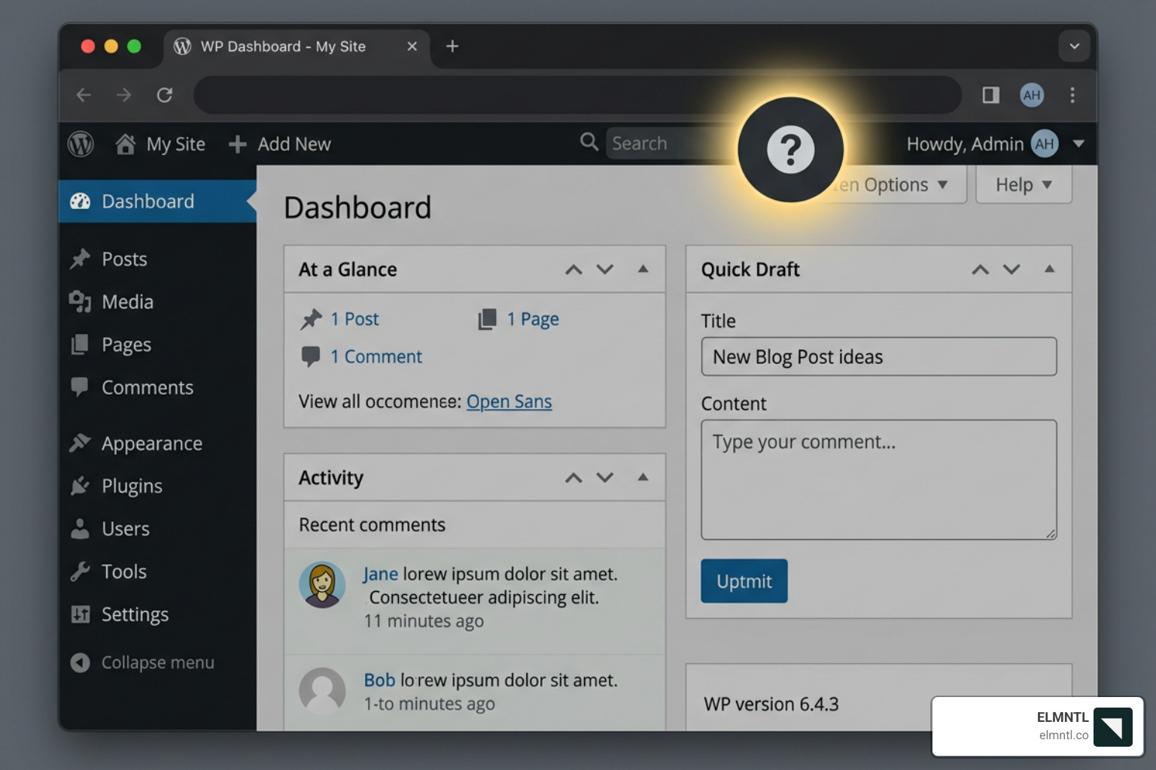
Task: Open the Tools menu item
Action: pos(124,571)
